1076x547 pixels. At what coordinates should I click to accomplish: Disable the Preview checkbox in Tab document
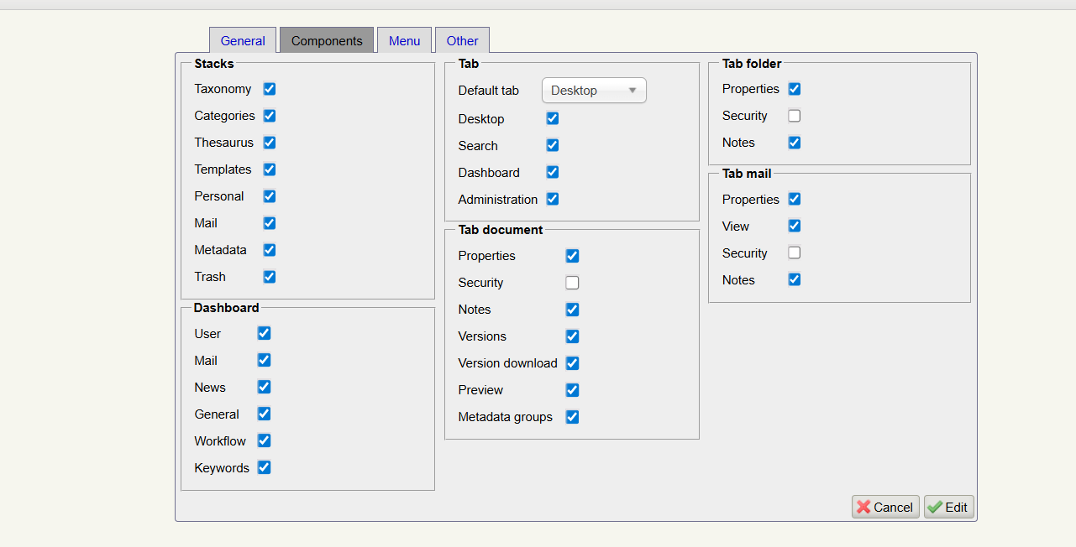[572, 390]
